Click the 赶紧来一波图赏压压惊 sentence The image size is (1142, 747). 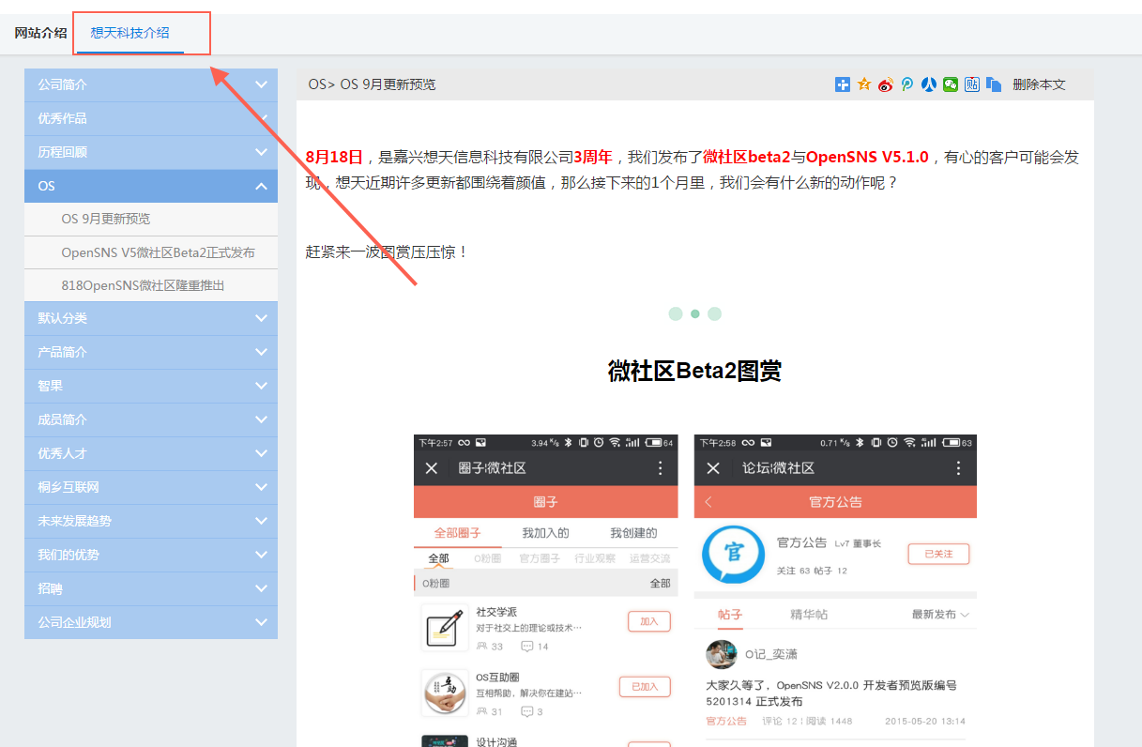pos(387,252)
